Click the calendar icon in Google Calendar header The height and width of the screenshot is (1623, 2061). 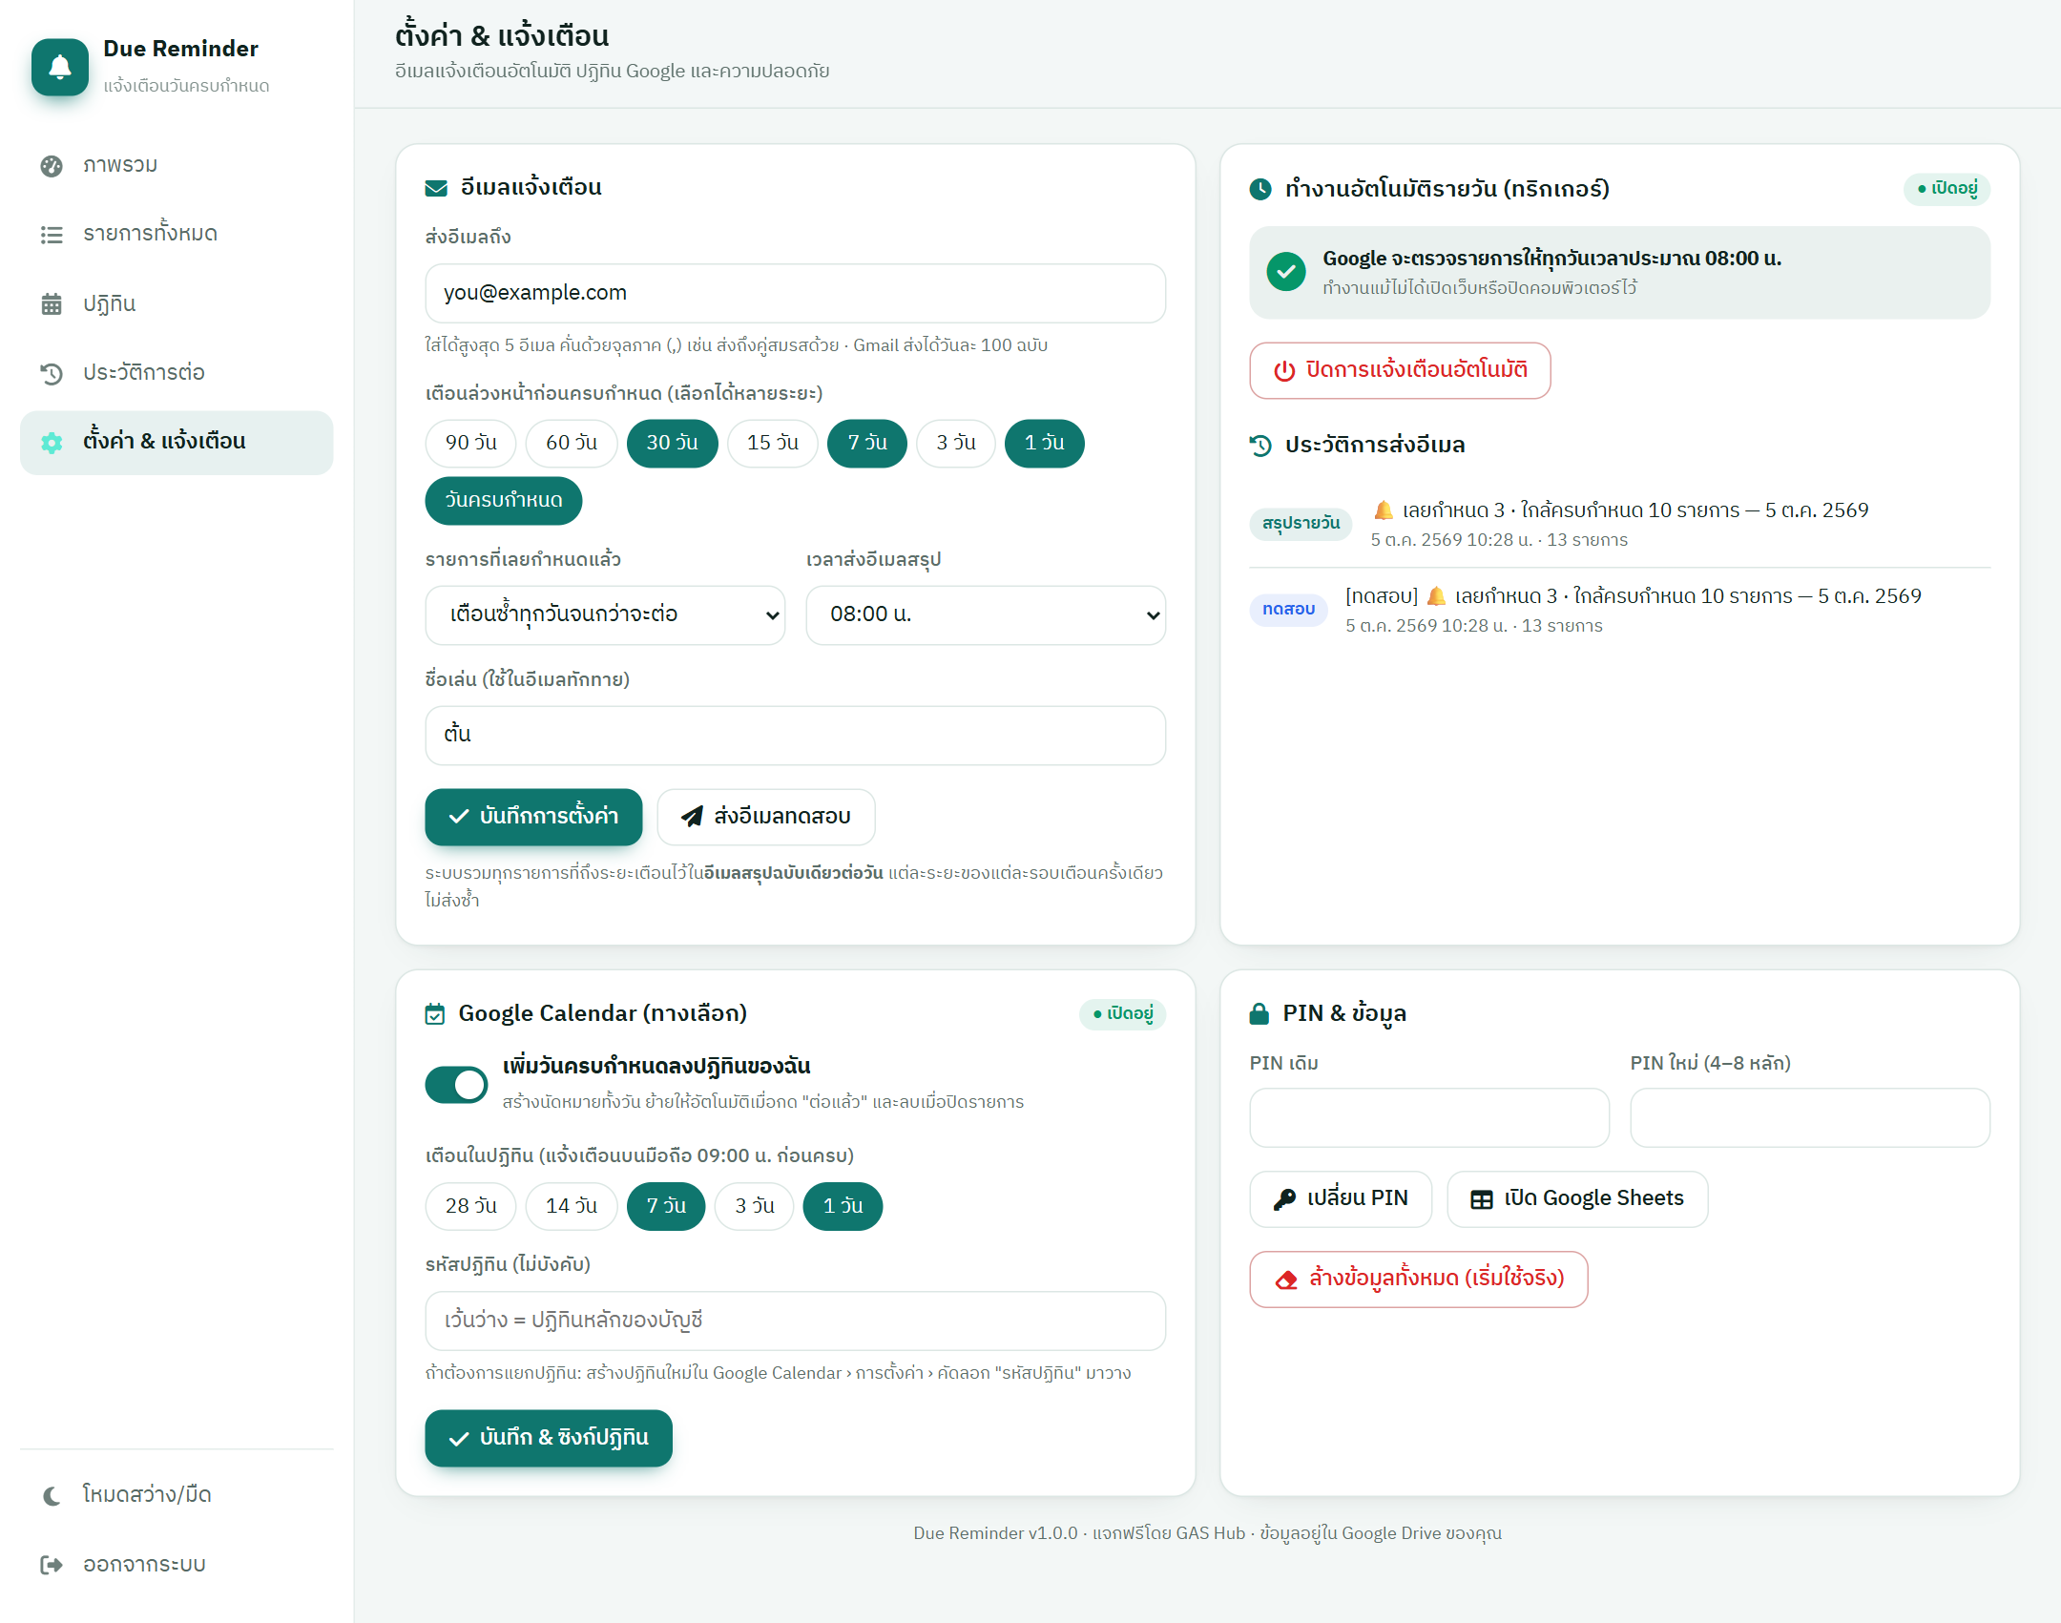435,1014
